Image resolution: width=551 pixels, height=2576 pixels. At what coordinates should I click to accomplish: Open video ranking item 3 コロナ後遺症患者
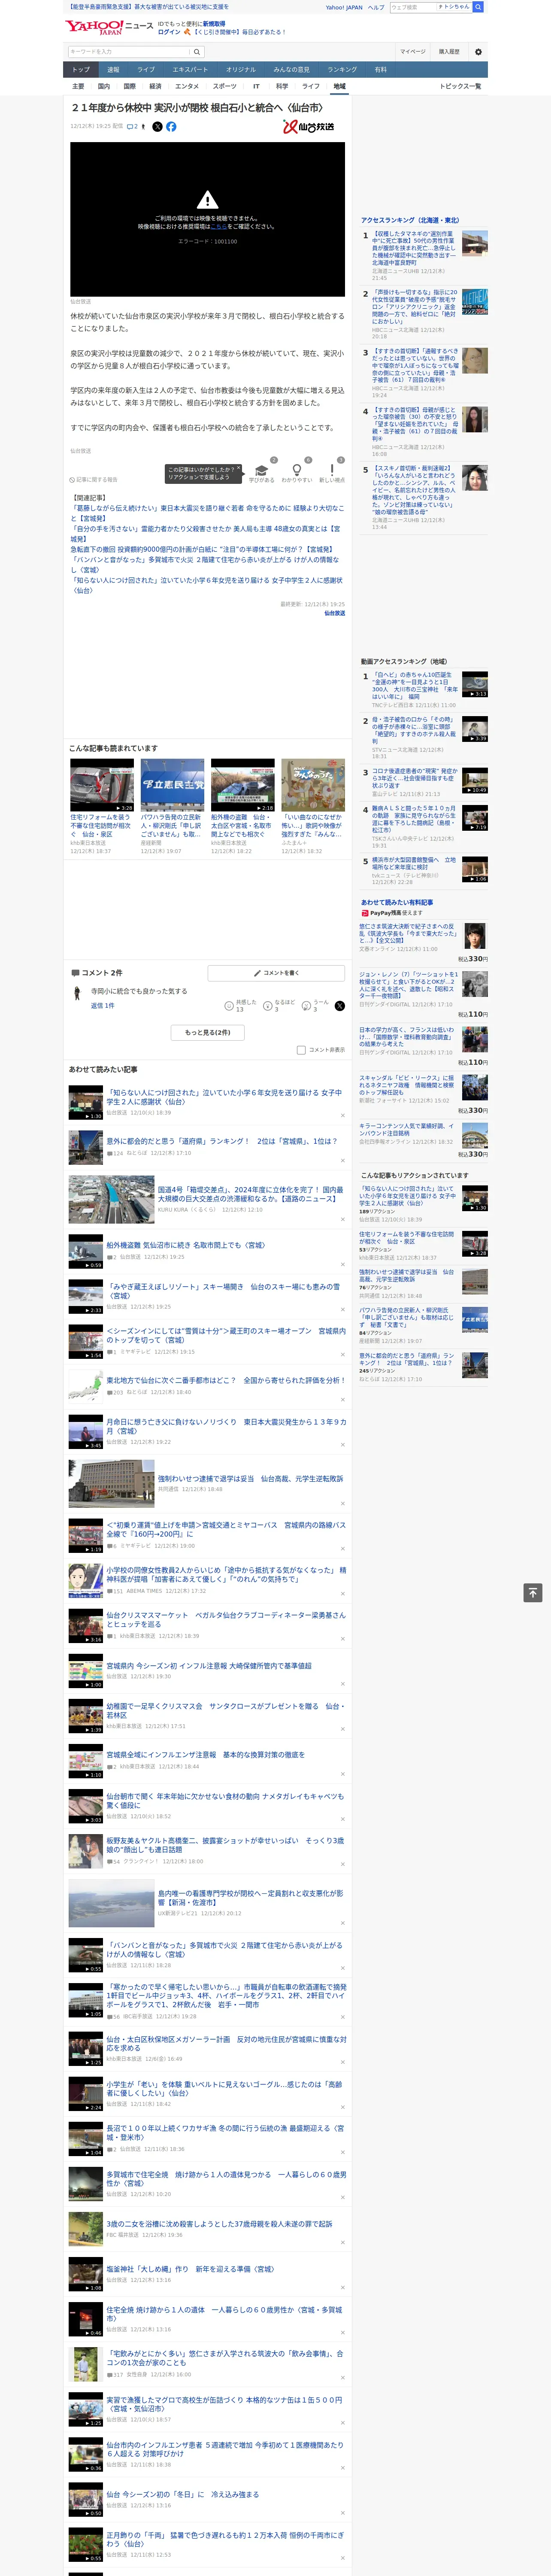pyautogui.click(x=425, y=782)
